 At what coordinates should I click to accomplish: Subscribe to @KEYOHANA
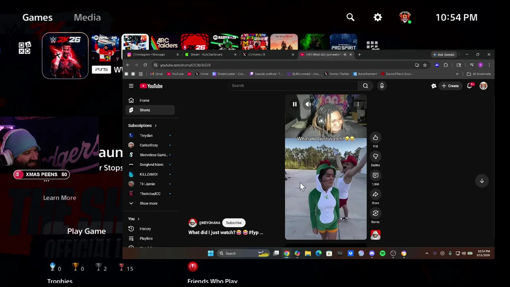pos(234,223)
